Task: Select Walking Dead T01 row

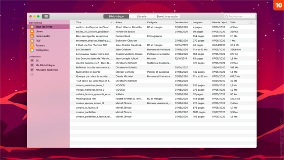Action: click(163, 99)
